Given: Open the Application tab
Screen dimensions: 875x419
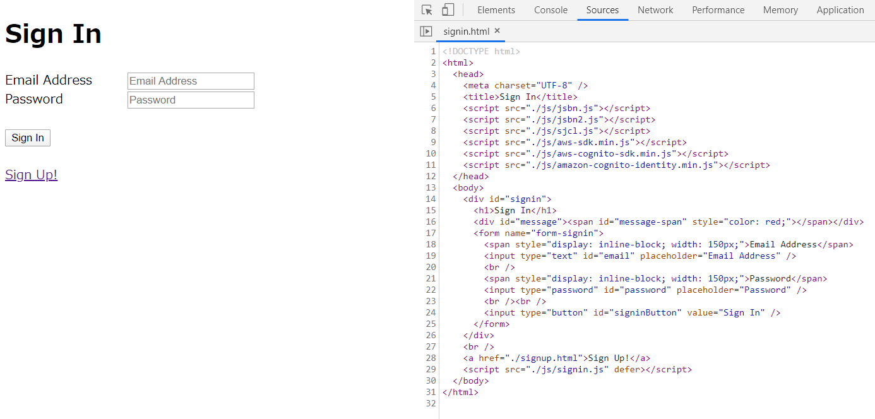Looking at the screenshot, I should [x=840, y=9].
